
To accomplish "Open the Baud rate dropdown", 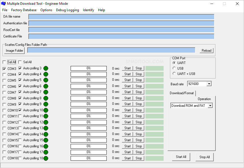I will [x=209, y=84].
